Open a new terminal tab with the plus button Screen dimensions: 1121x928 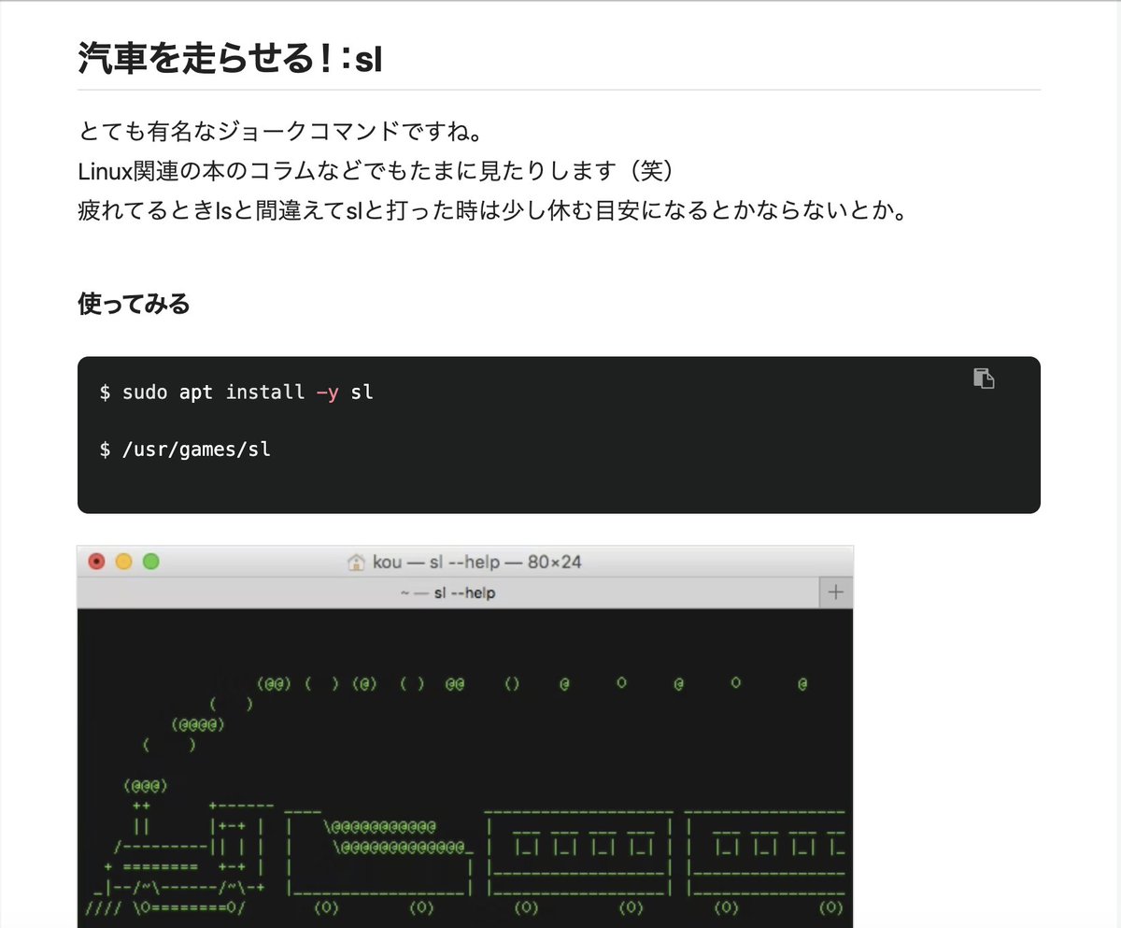pos(836,592)
